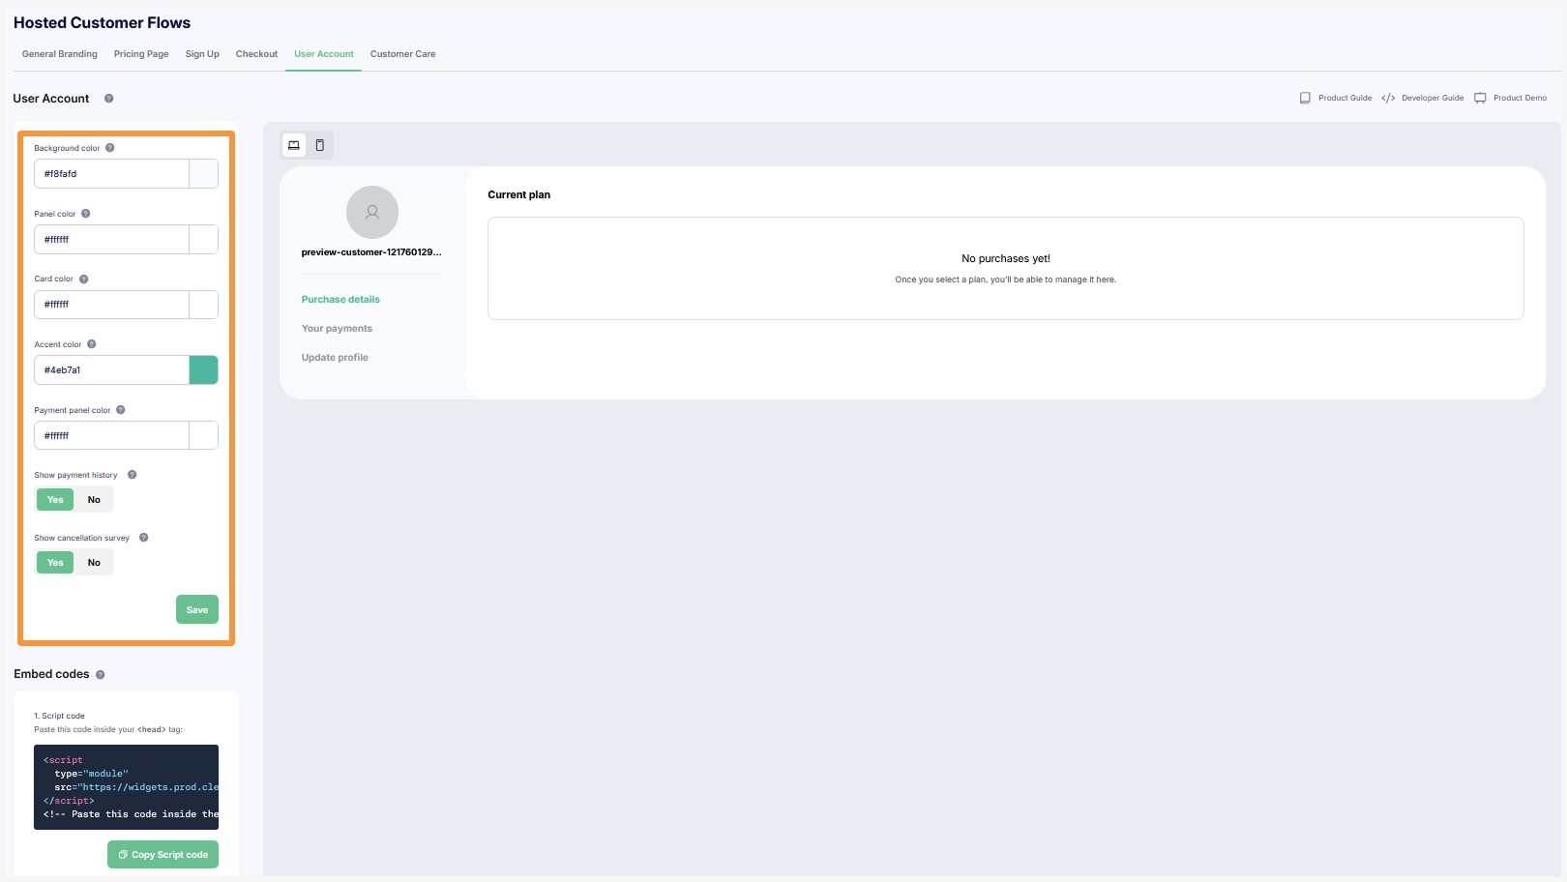Click the Embed codes help icon
The height and width of the screenshot is (882, 1567).
101,675
